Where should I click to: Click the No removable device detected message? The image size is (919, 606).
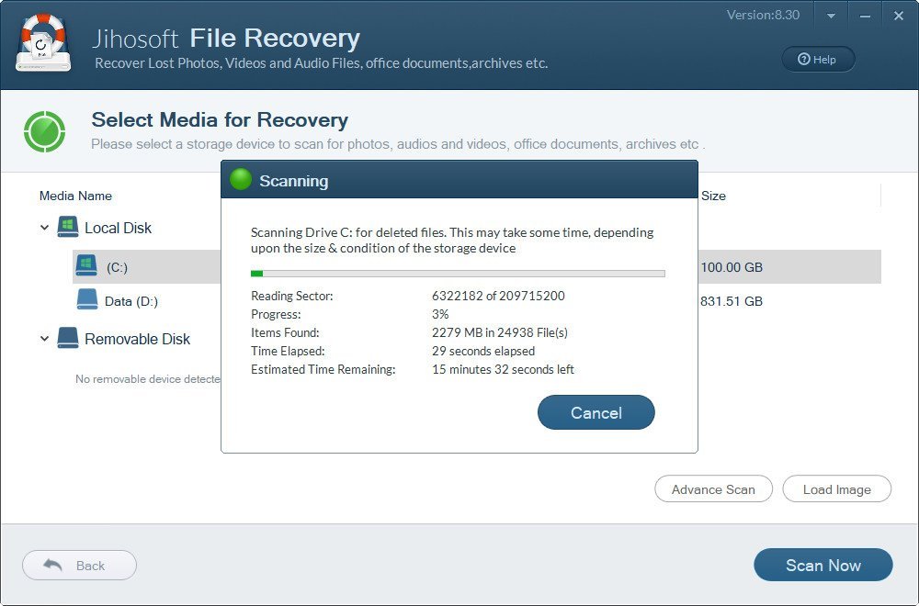click(x=148, y=379)
